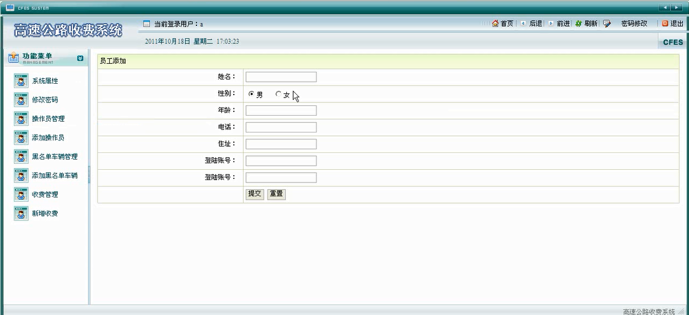Image resolution: width=689 pixels, height=315 pixels.
Task: Click the 刷新 link
Action: [591, 23]
